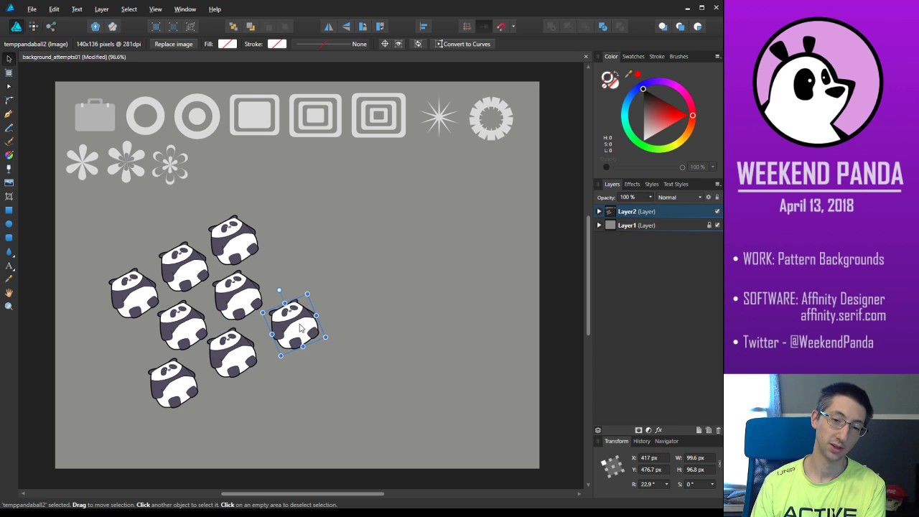The height and width of the screenshot is (517, 919).
Task: Open the Fill color swatch
Action: click(228, 44)
